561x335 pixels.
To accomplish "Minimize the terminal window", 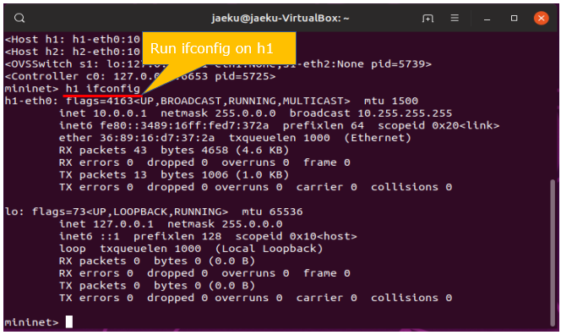I will click(x=487, y=19).
